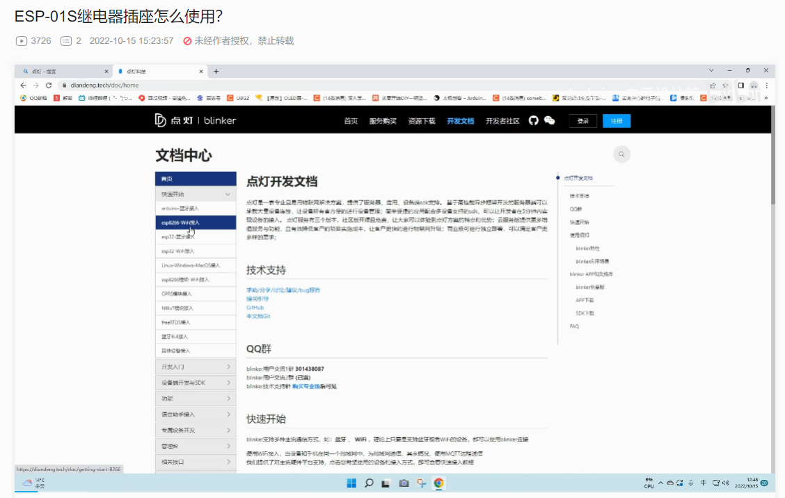Expand the 专属设备开发 sidebar section
This screenshot has height=498, width=785.
click(196, 431)
